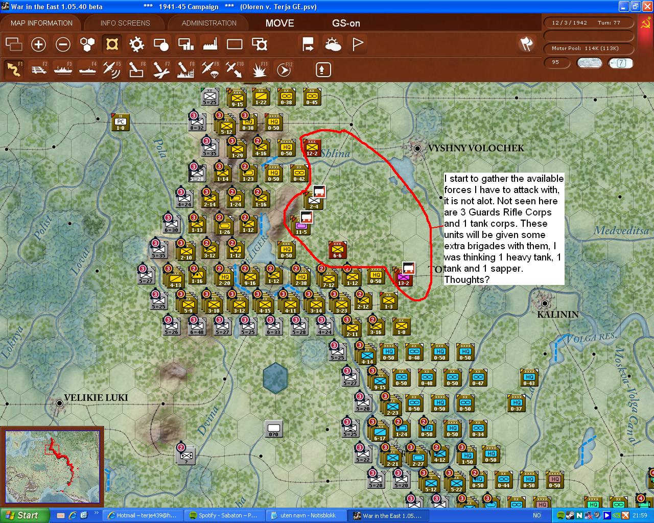Click the overlapping windows toolbar icon
Viewport: 654px width, 523px height.
[x=14, y=44]
